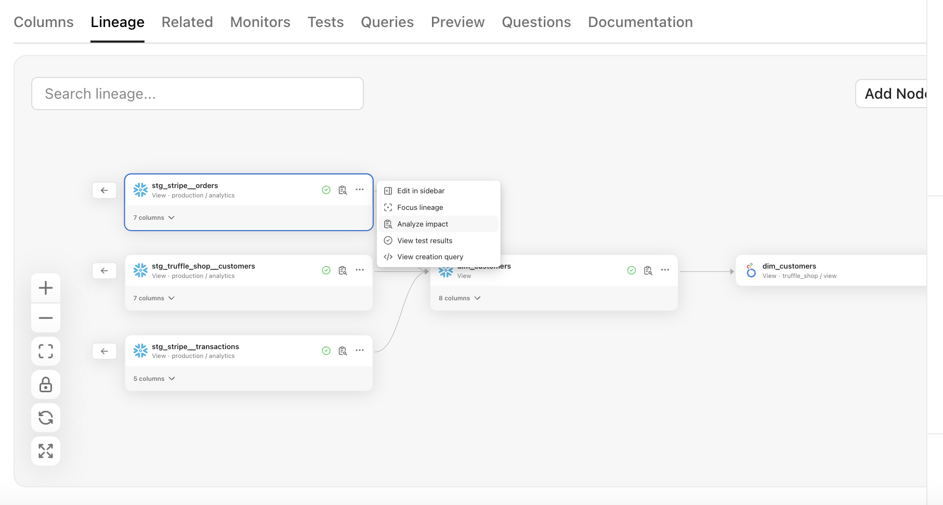Choose View creation query menu item
This screenshot has height=505, width=943.
(x=430, y=257)
